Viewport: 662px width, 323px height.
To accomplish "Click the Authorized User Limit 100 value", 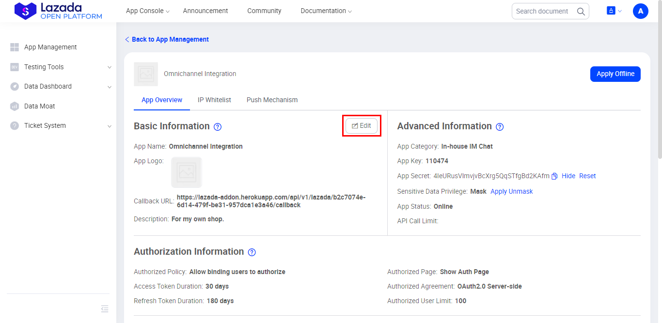I will (460, 301).
